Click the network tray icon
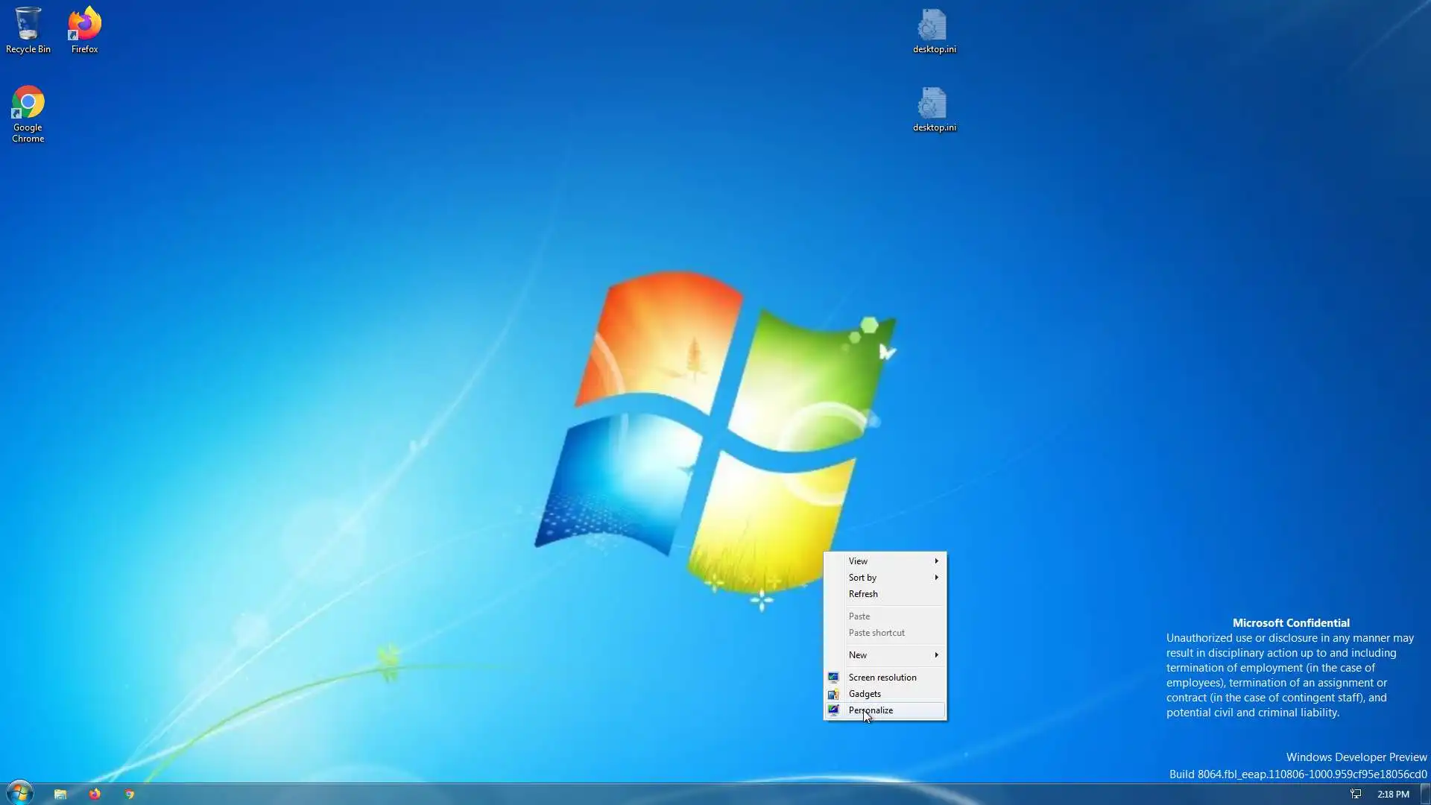 pyautogui.click(x=1356, y=794)
